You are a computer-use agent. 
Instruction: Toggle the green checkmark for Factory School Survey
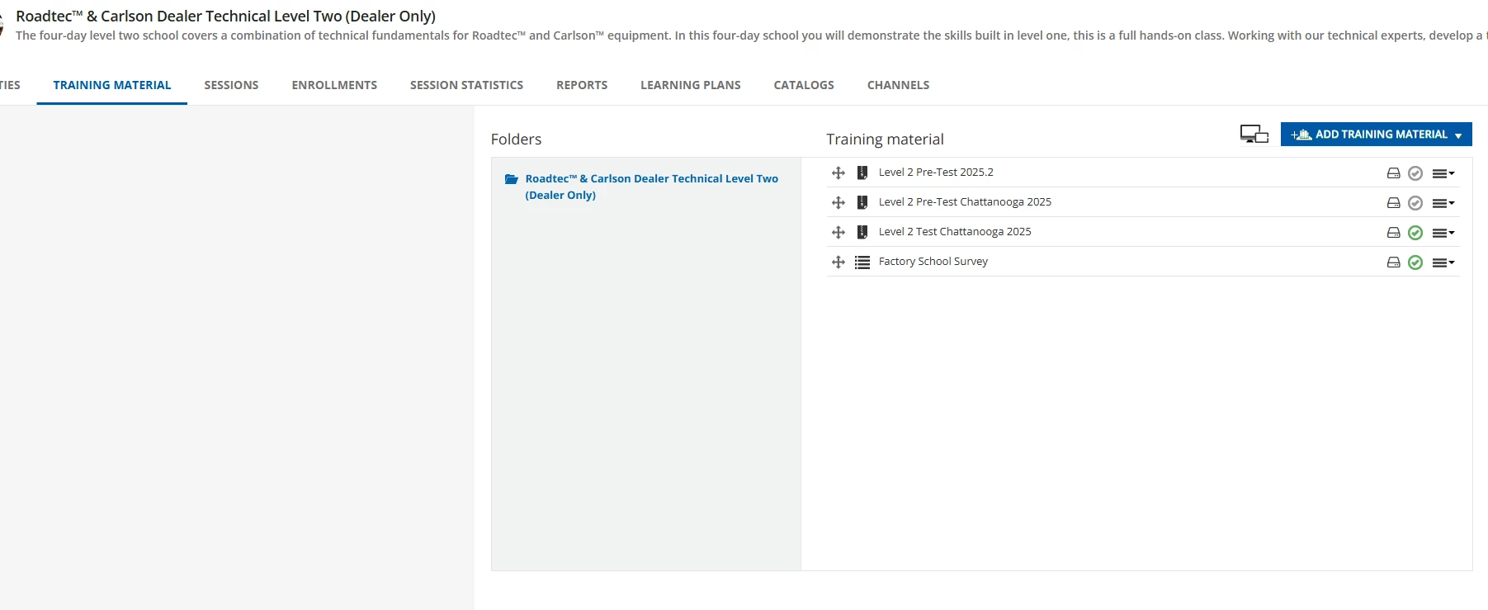pyautogui.click(x=1415, y=262)
